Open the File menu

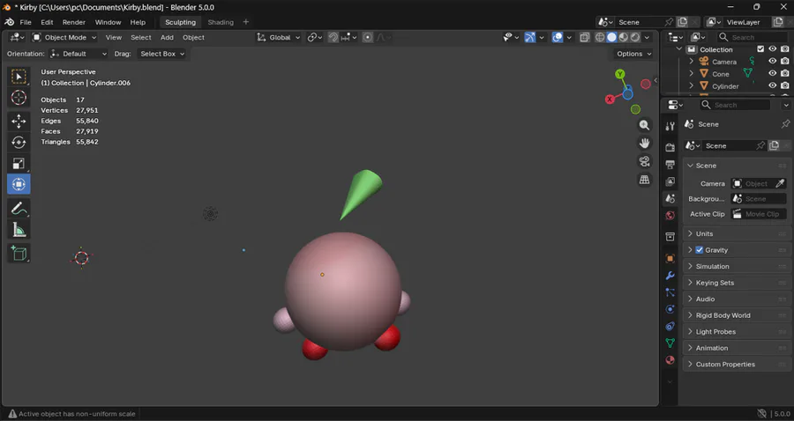pos(26,22)
